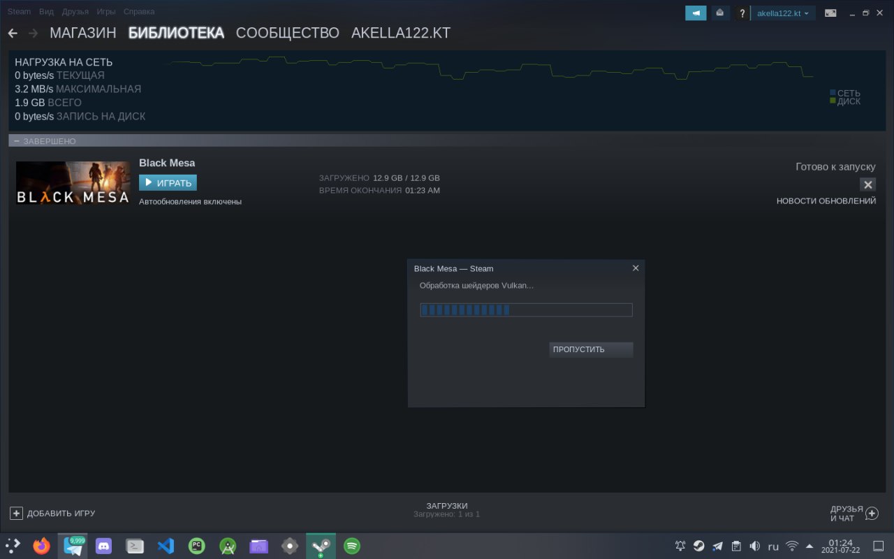Go forward with the right arrow
Screen dimensions: 894x559
point(33,33)
